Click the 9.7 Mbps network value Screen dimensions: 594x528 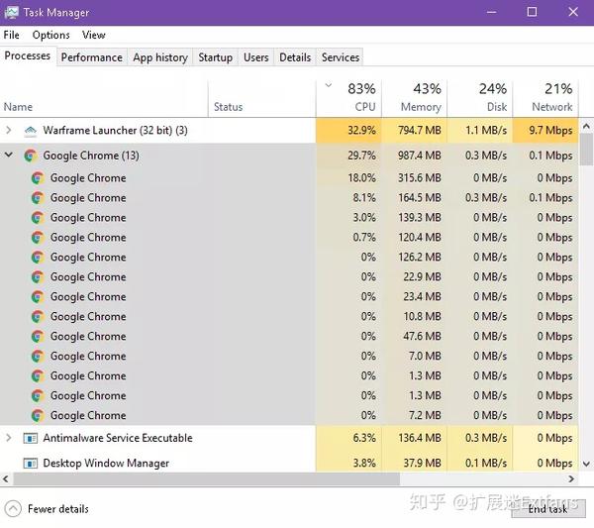[x=550, y=131]
